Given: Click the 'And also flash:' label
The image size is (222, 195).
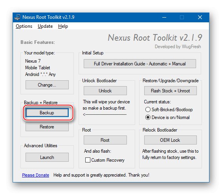Looking at the screenshot, I should [x=97, y=151].
